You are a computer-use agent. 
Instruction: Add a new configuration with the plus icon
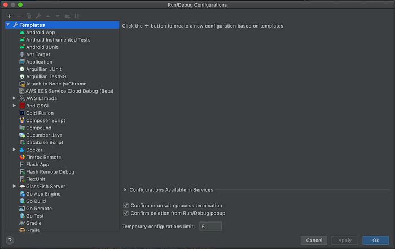coord(10,16)
